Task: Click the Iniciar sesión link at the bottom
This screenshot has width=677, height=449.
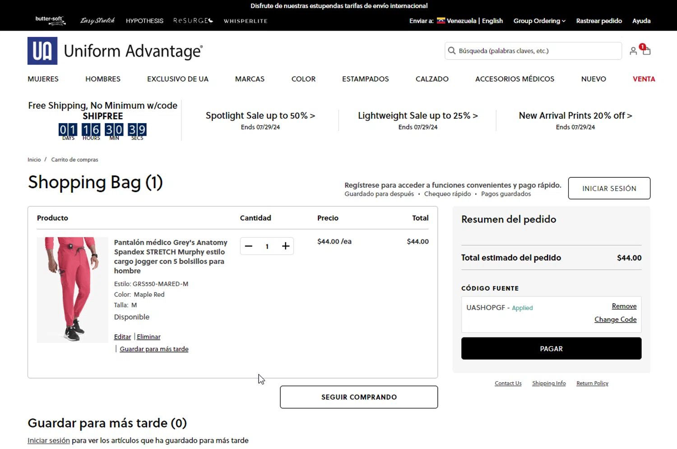Action: pos(49,440)
